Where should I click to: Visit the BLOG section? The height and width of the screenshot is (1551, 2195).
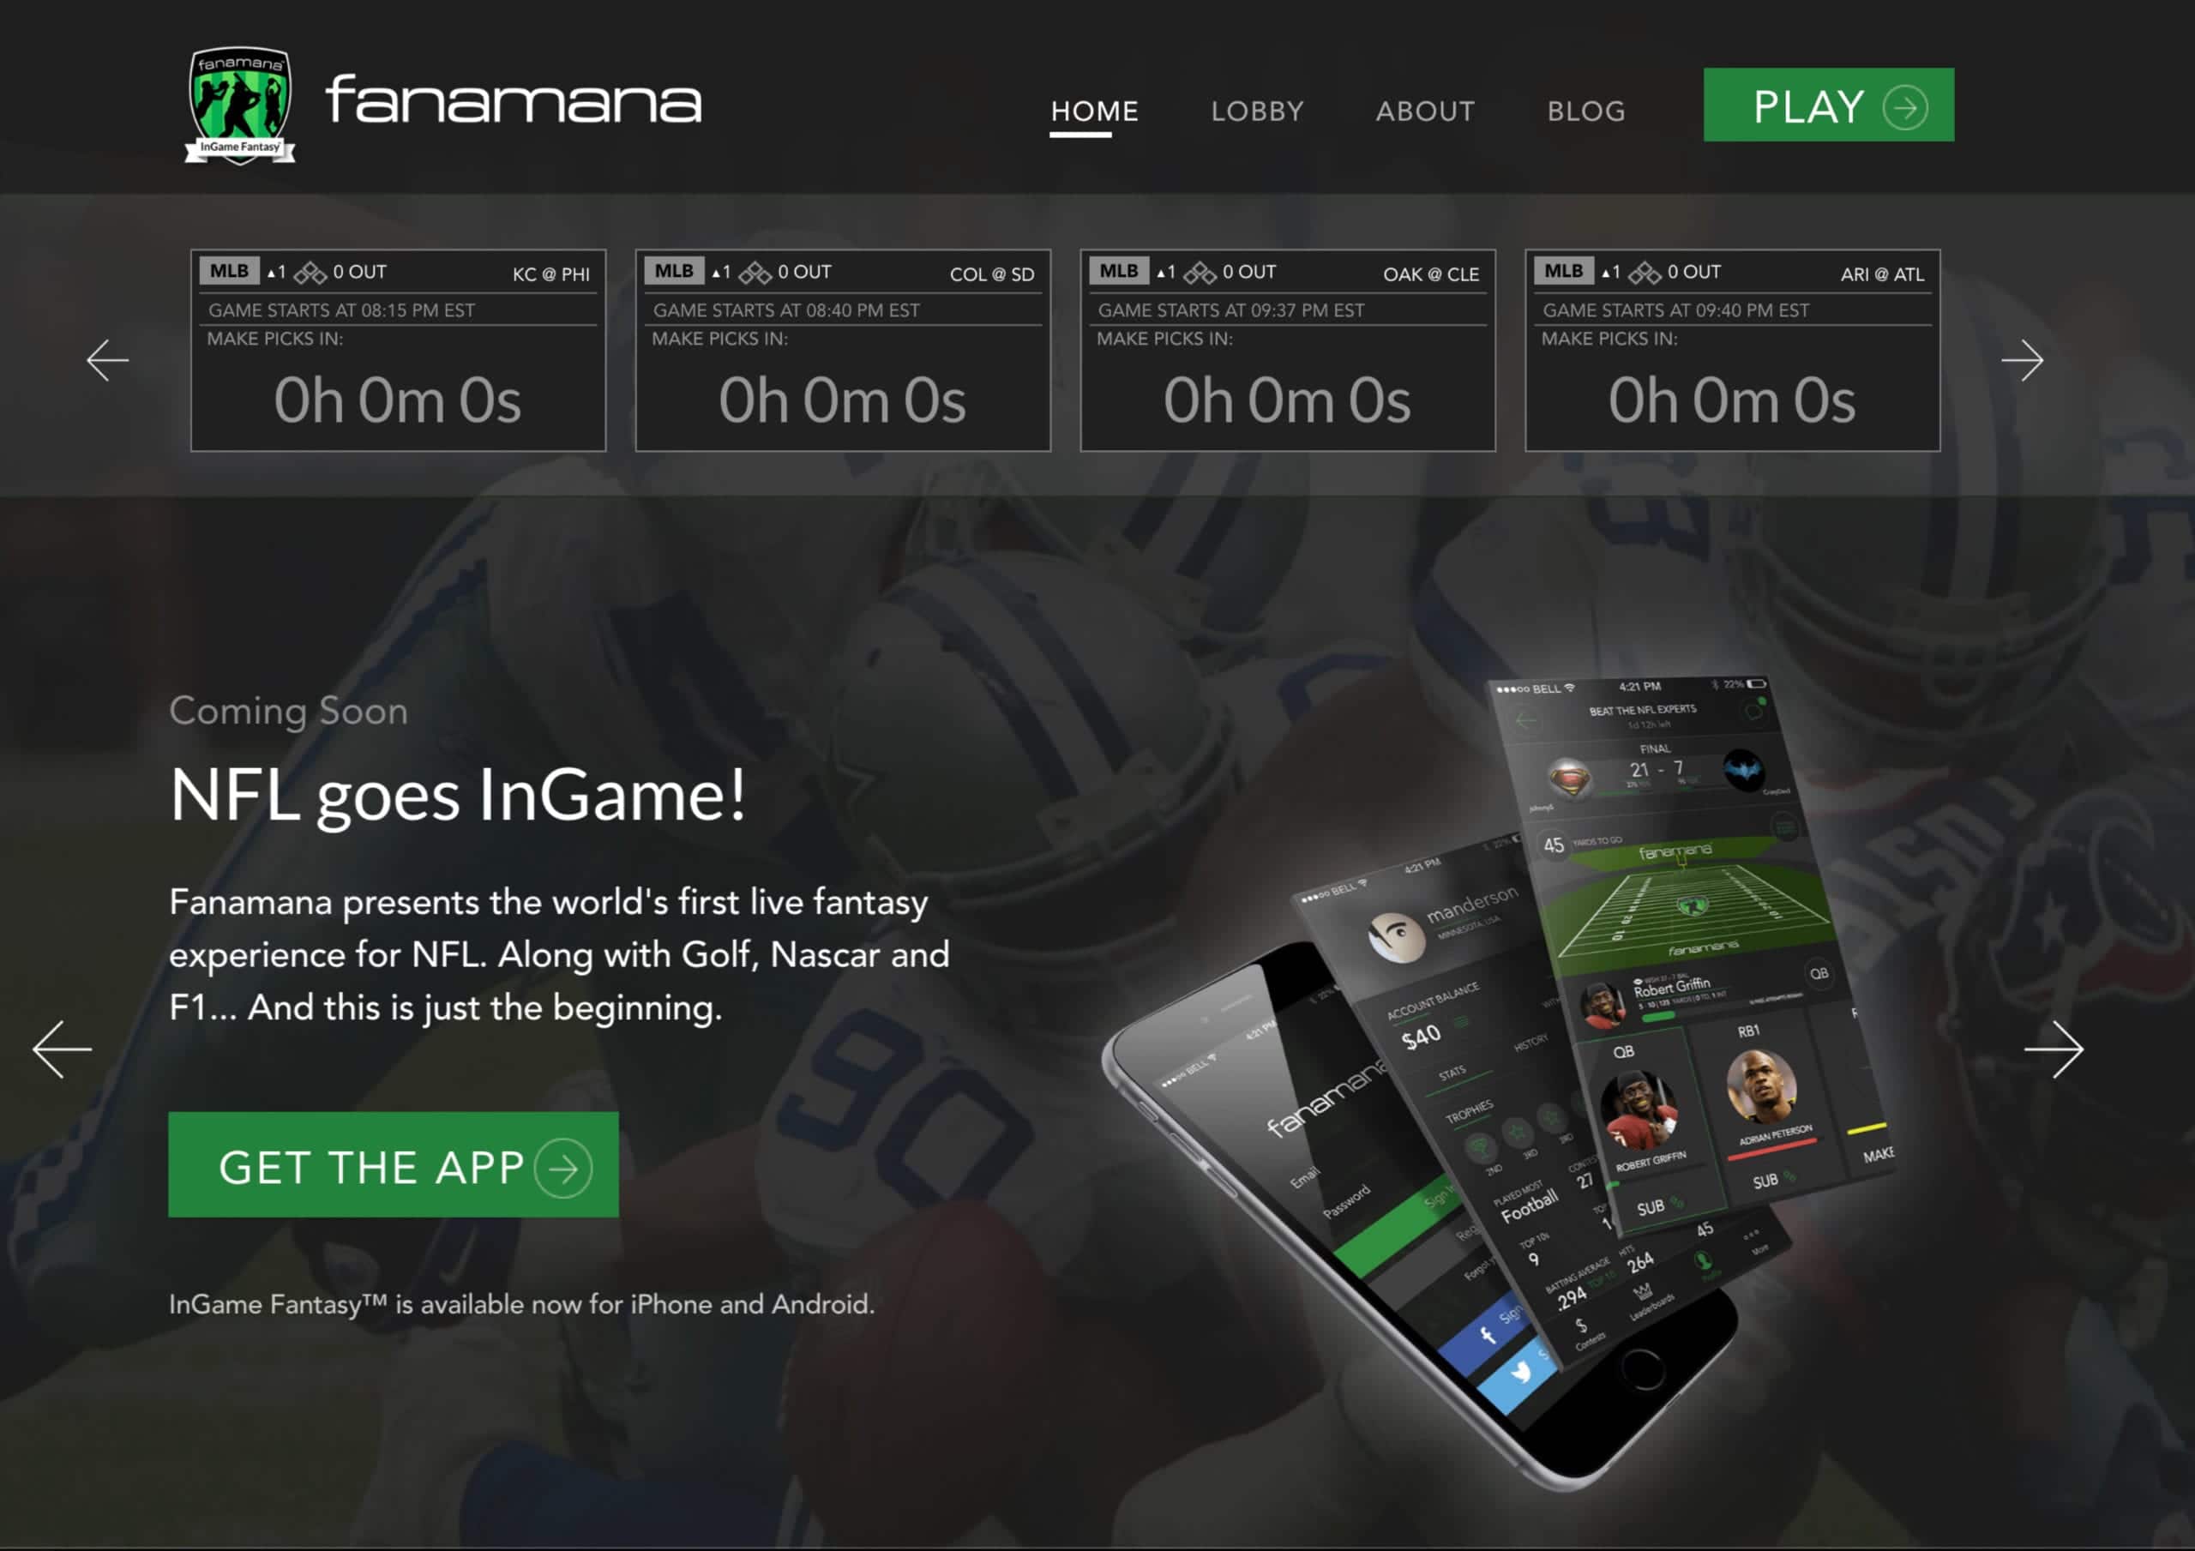(1586, 111)
